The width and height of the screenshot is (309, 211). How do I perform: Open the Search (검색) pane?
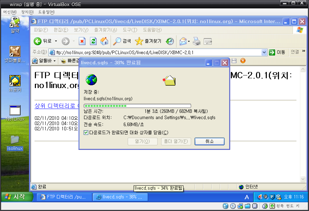(x=122, y=41)
